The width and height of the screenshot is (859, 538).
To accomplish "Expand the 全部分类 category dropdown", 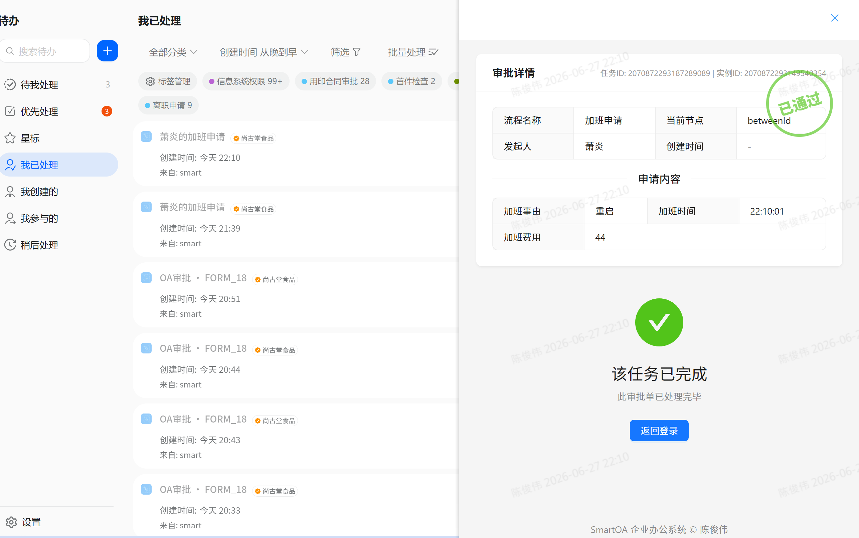I will 173,52.
